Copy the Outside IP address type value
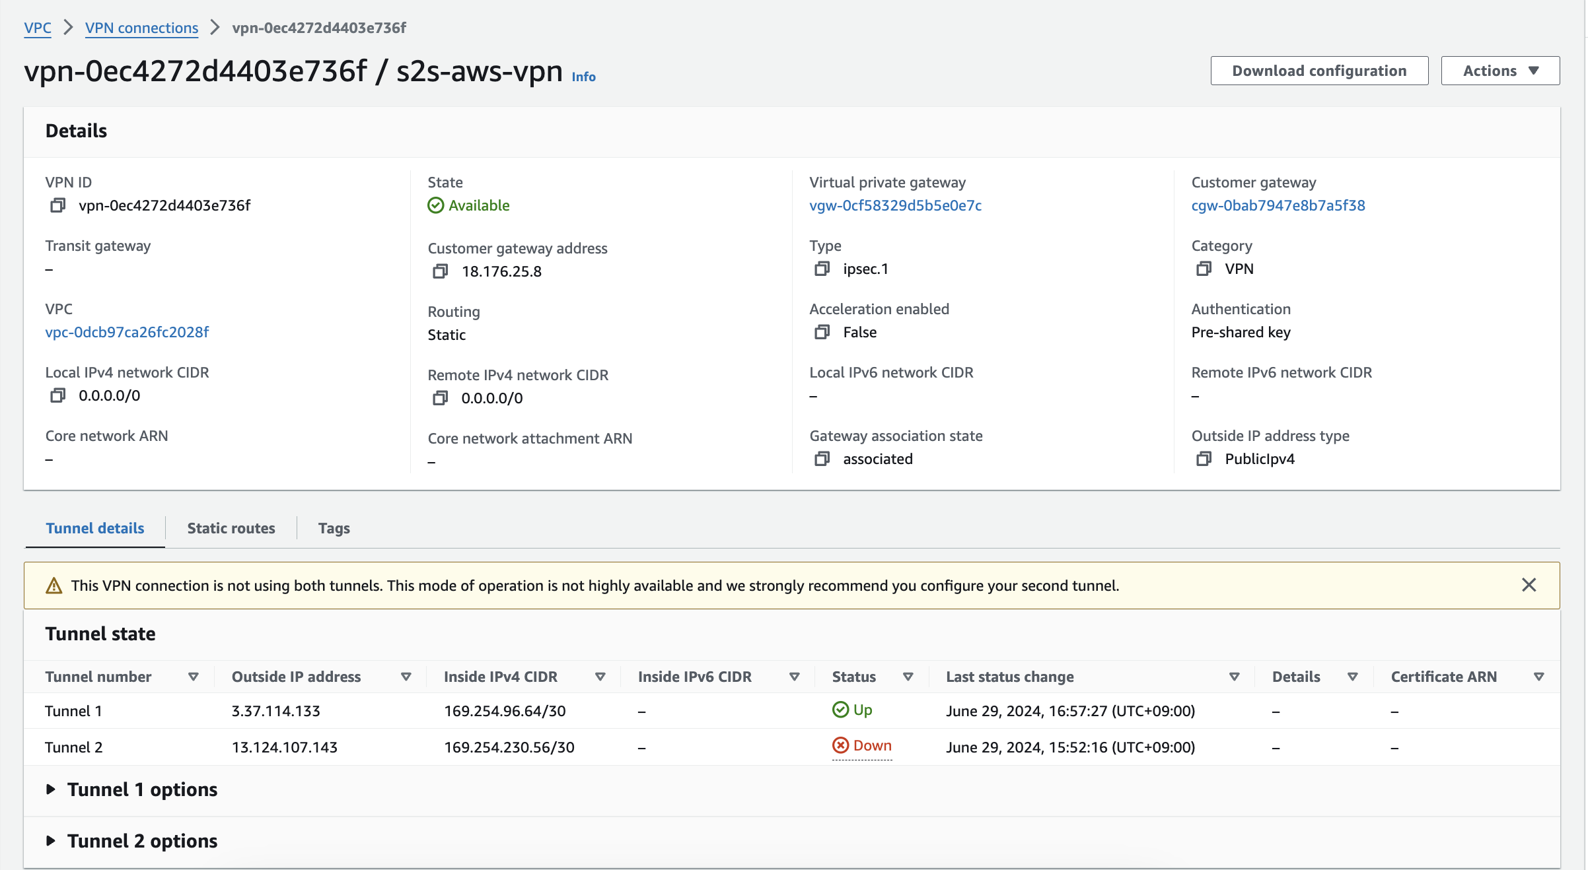The height and width of the screenshot is (870, 1588). [x=1204, y=459]
